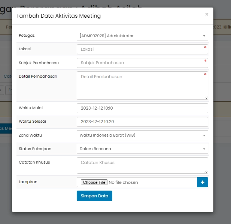Grab the Detail Pembahasan textarea resize handle
Image resolution: width=231 pixels, height=224 pixels.
(x=206, y=98)
